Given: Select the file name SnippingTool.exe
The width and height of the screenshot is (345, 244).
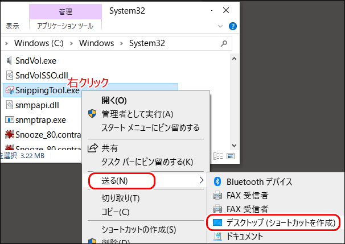Looking at the screenshot, I should coord(47,90).
